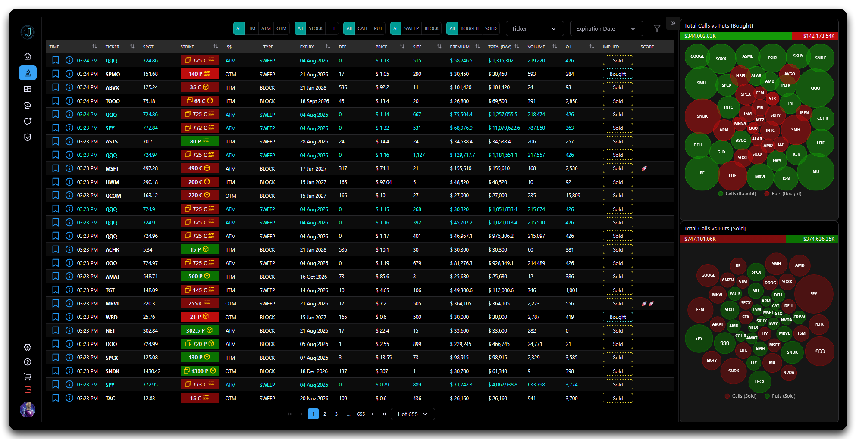Viewport: 856px width, 439px height.
Task: Toggle SOLD filter
Action: (x=491, y=28)
